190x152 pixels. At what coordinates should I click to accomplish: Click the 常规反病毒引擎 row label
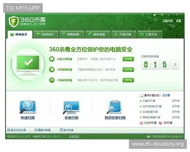point(151,117)
